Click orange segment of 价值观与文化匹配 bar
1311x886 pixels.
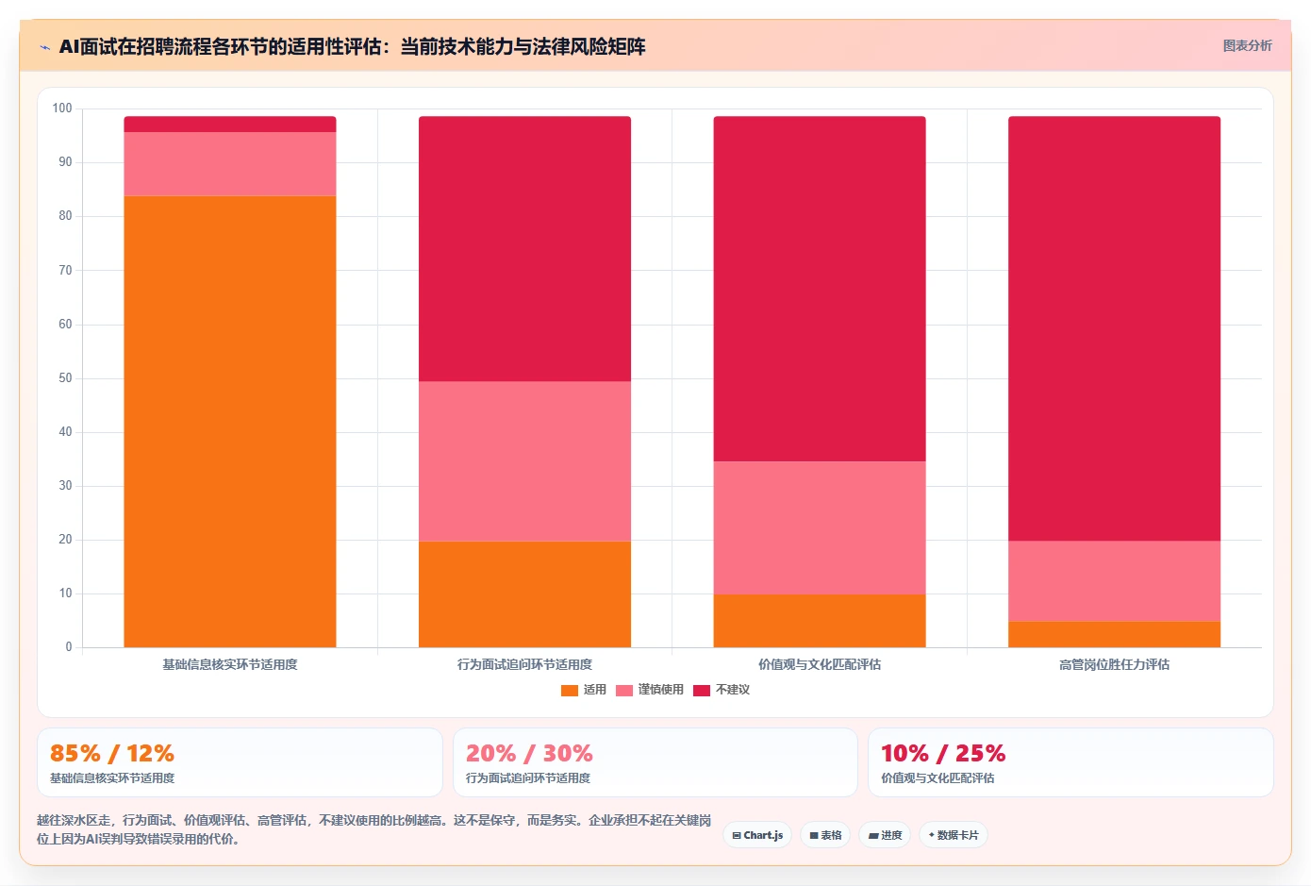point(820,621)
